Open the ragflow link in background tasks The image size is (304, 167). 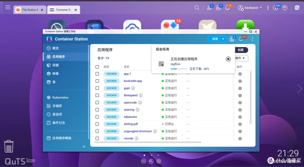tap(175, 64)
